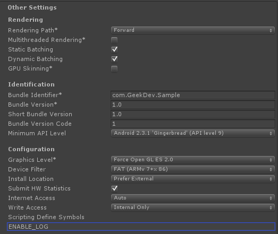
Task: Click the Bundle Version* label
Action: 32,105
